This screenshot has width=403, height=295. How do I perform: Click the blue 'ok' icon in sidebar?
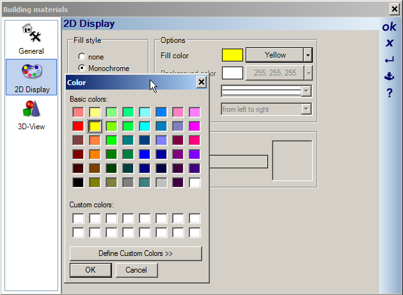pyautogui.click(x=389, y=27)
